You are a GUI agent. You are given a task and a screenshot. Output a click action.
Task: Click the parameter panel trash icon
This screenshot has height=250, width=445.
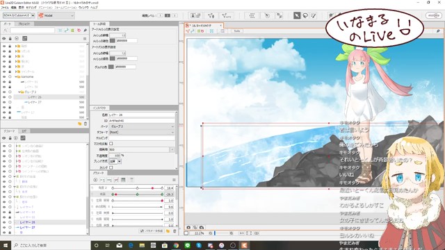click(175, 231)
